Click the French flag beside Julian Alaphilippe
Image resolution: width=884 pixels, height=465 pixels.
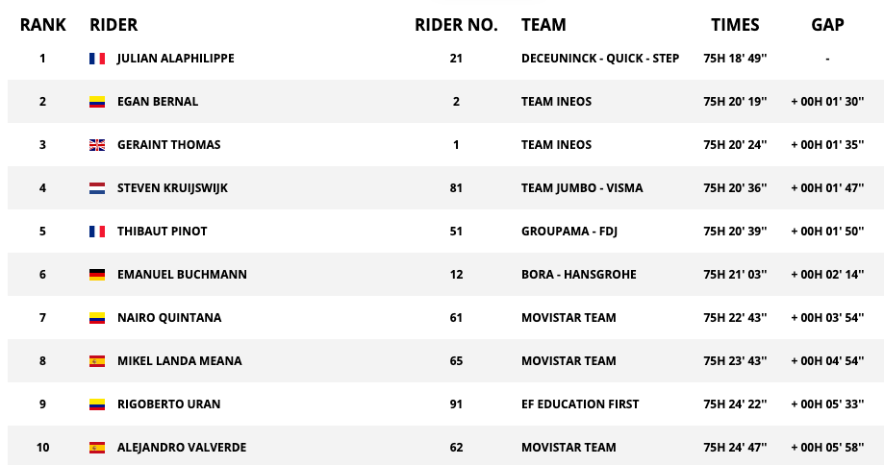(97, 59)
